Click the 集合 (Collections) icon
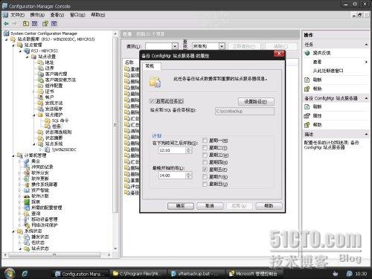Image resolution: width=372 pixels, height=279 pixels. coord(27,161)
